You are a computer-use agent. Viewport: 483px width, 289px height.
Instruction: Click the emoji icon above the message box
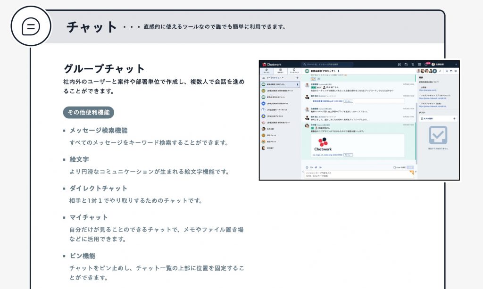pyautogui.click(x=307, y=167)
